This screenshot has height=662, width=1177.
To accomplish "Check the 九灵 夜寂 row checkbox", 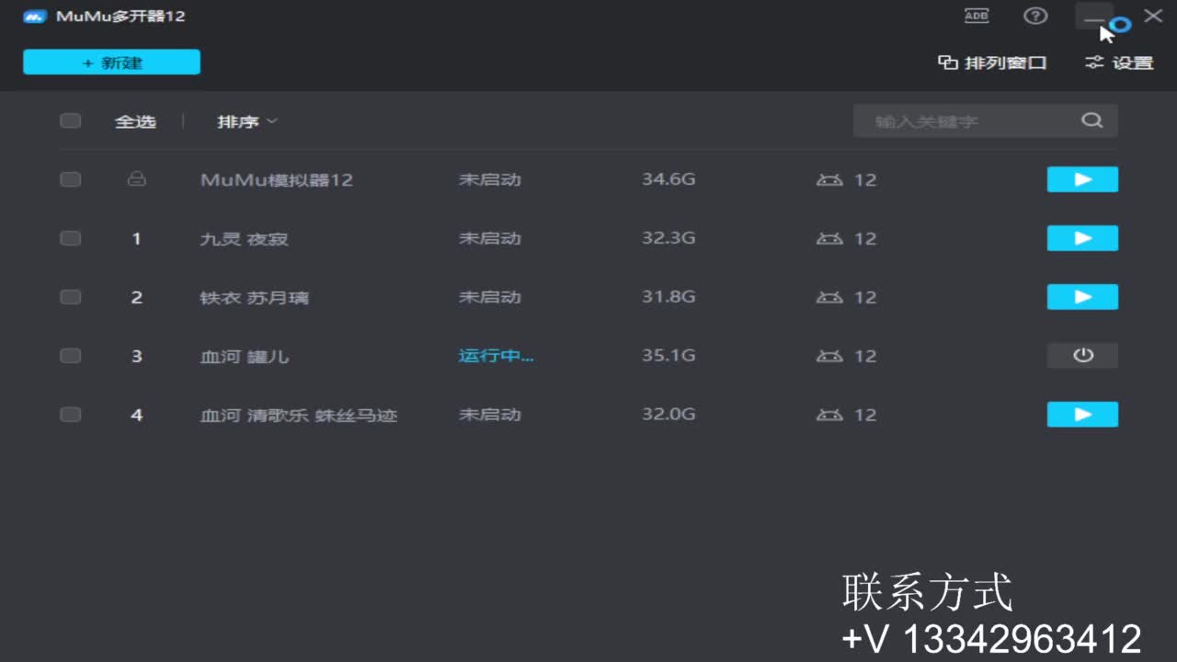I will 70,238.
